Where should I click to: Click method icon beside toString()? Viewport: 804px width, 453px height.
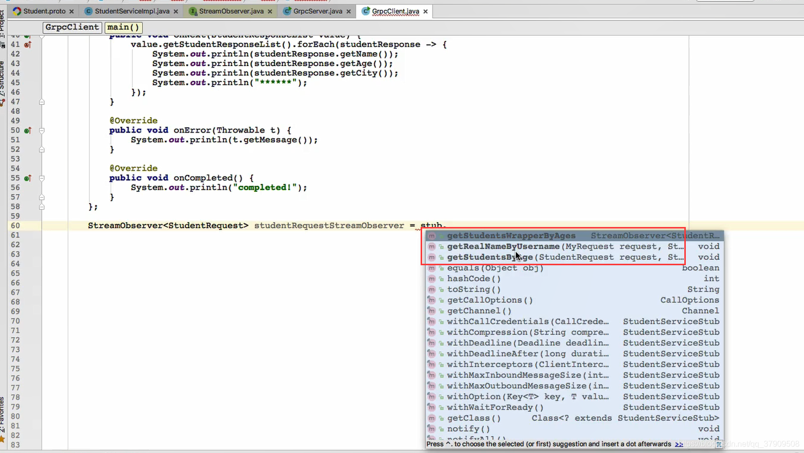coord(432,290)
